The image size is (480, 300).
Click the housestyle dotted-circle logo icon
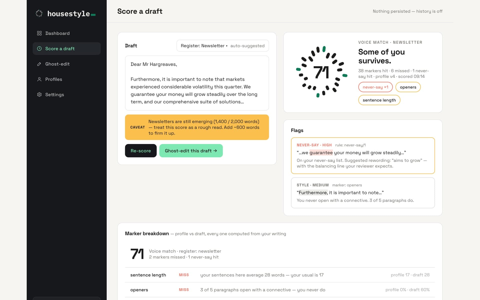click(39, 13)
